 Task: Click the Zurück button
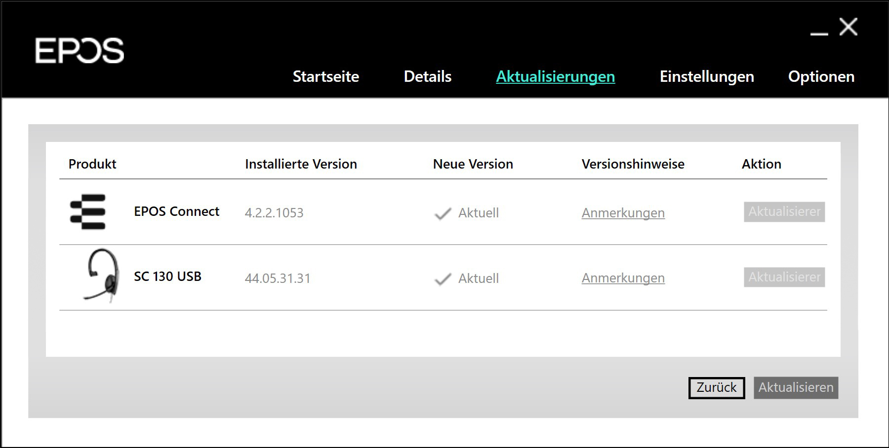coord(716,388)
